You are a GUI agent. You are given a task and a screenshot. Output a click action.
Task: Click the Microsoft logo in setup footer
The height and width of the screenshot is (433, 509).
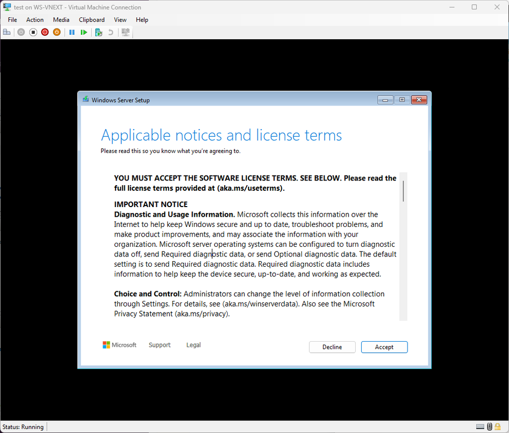pyautogui.click(x=119, y=345)
